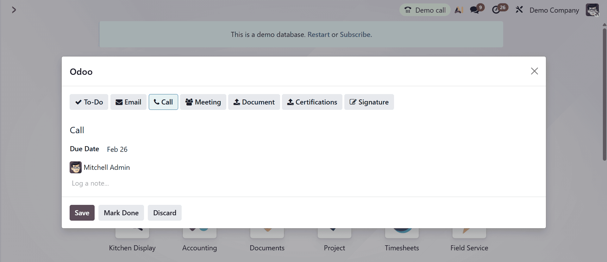Open user avatar menu in top bar
The height and width of the screenshot is (262, 607).
[x=592, y=10]
